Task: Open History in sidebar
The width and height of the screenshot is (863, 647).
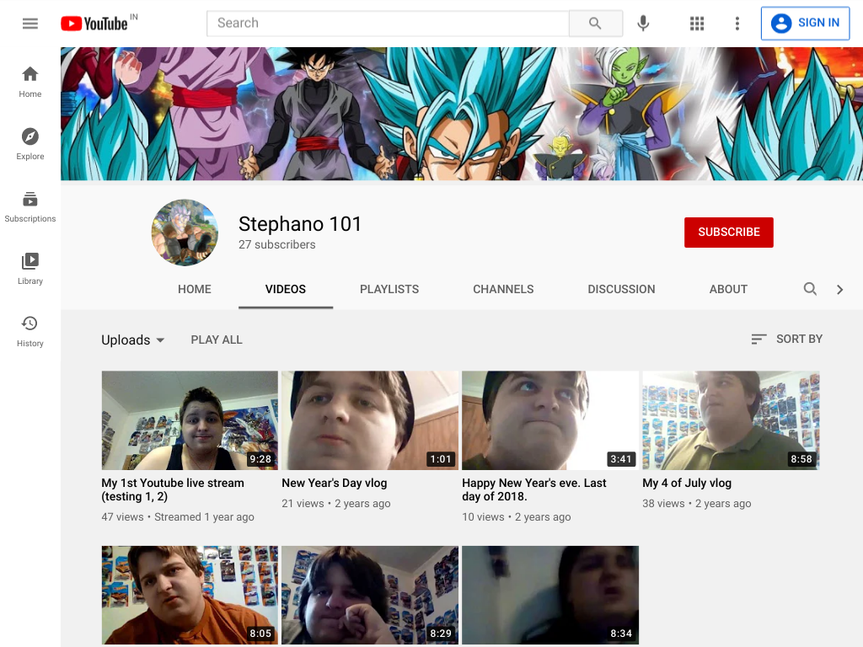Action: coord(30,331)
